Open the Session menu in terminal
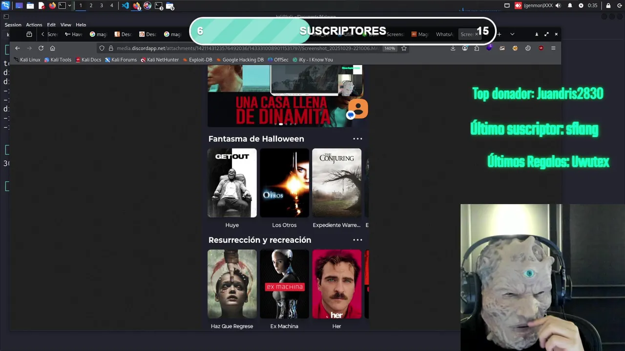 13,25
